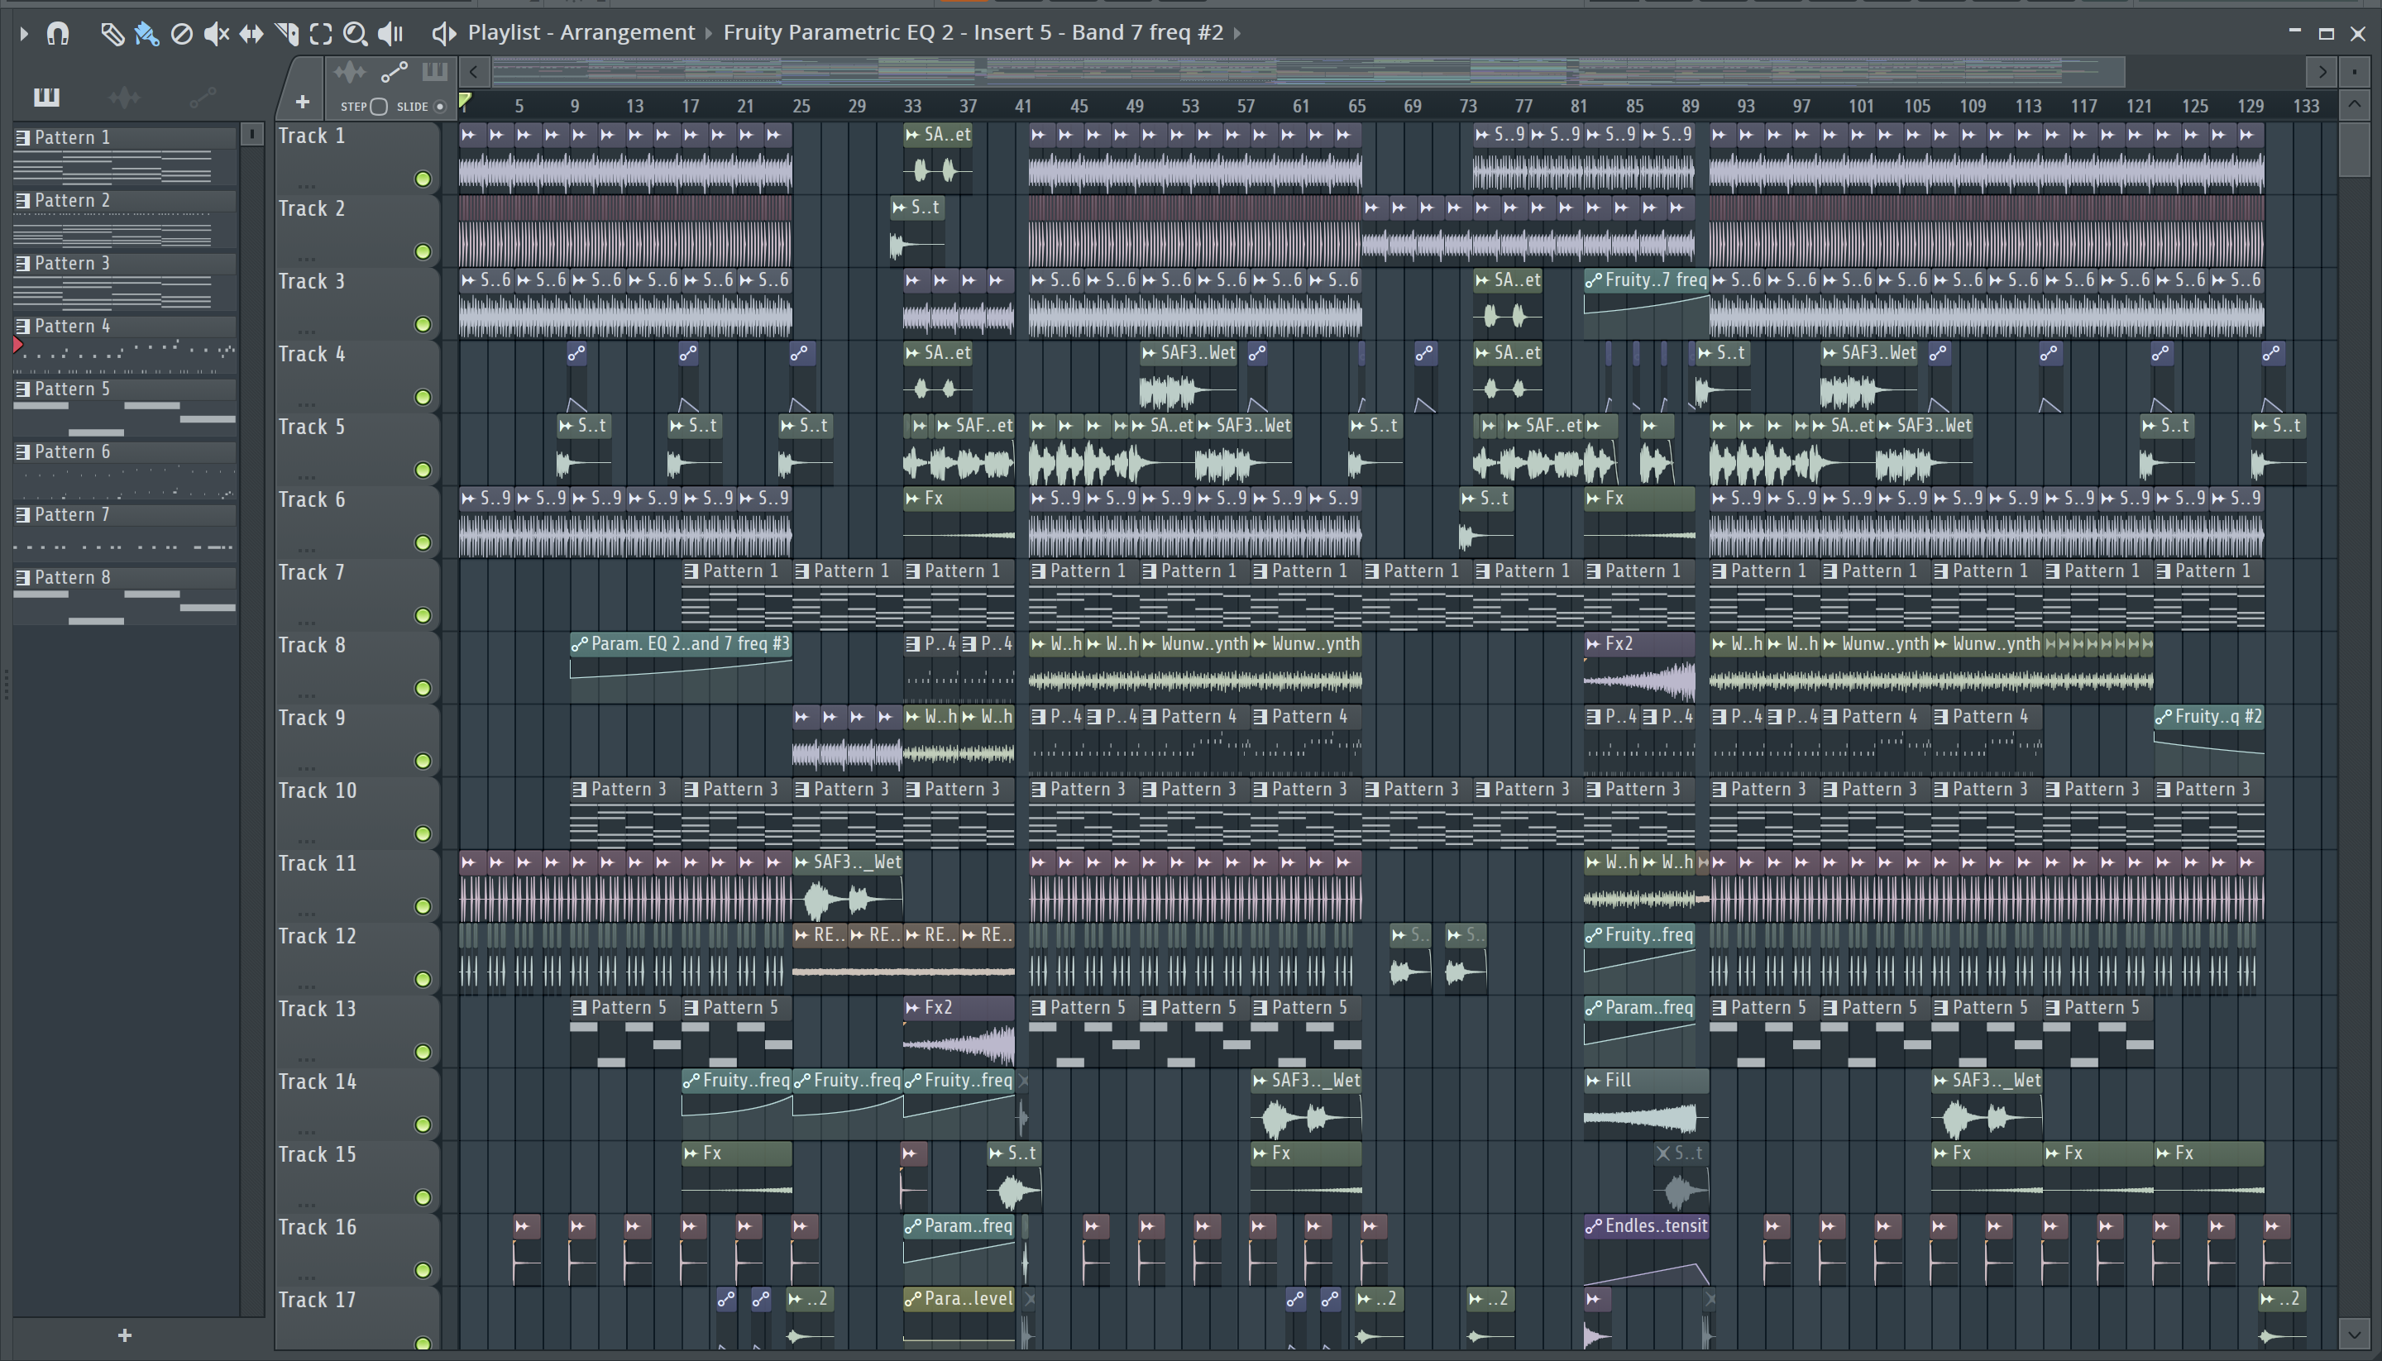2382x1361 pixels.
Task: Click the plus button above Track 1
Action: click(x=302, y=102)
